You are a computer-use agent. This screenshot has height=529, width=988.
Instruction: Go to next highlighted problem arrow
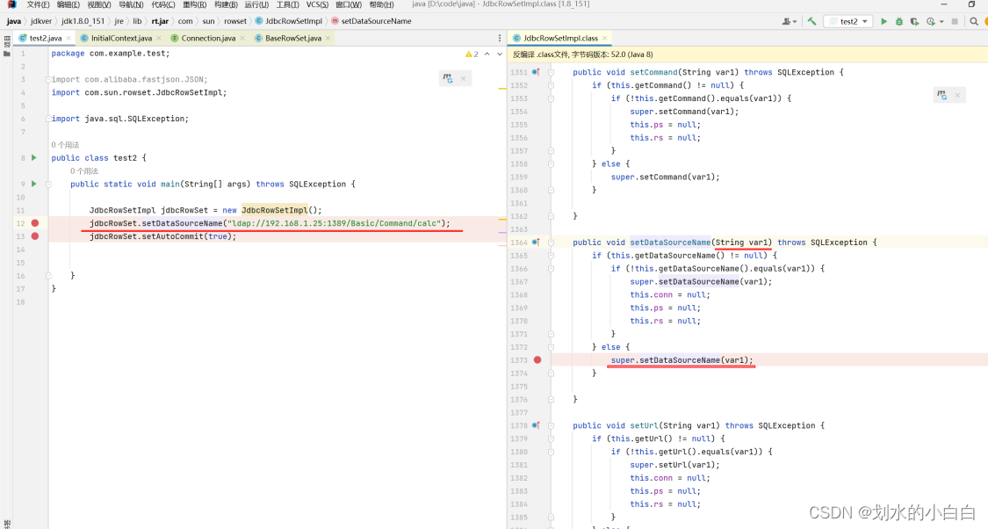pos(500,54)
